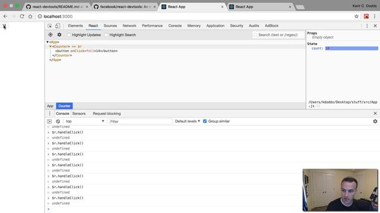380x213 pixels.
Task: Click the counter button on the page
Action: (x=4, y=26)
